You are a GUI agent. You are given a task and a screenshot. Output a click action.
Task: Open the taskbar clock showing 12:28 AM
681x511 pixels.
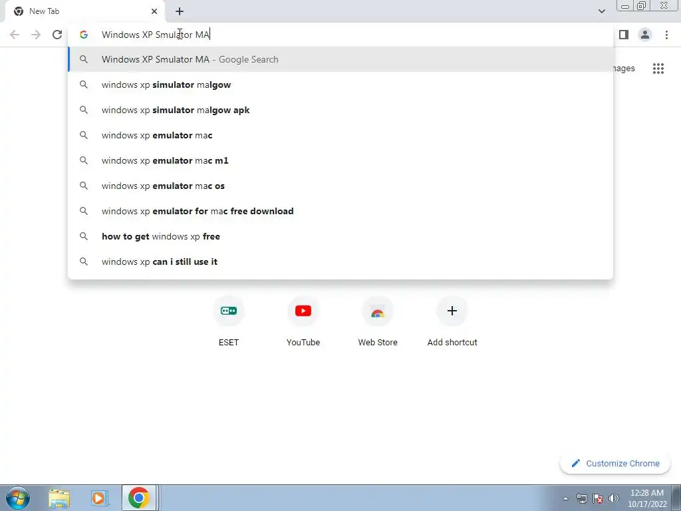coord(647,498)
